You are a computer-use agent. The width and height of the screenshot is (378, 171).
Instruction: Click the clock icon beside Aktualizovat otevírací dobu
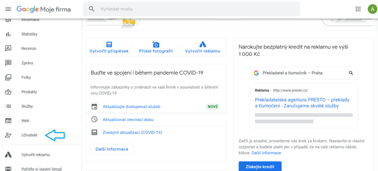pyautogui.click(x=94, y=119)
